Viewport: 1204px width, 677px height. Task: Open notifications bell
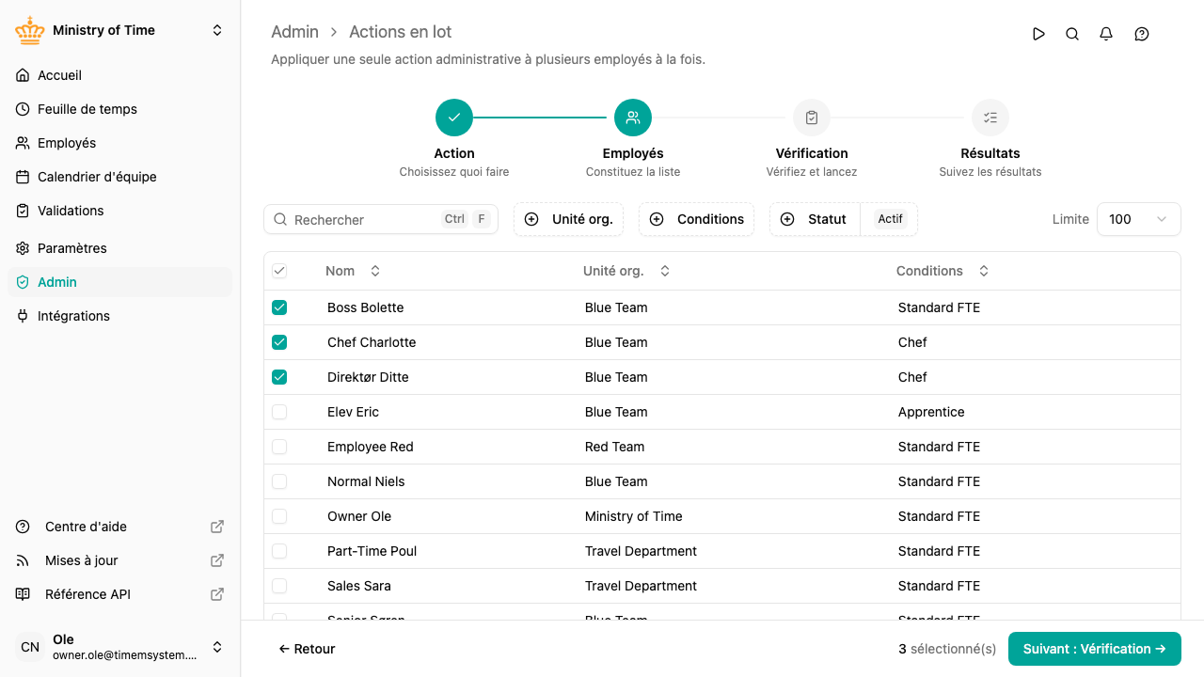(x=1106, y=34)
